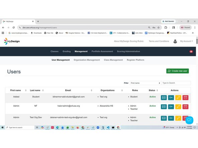Reload the page in browser
198x148 pixels.
[x=13, y=28]
